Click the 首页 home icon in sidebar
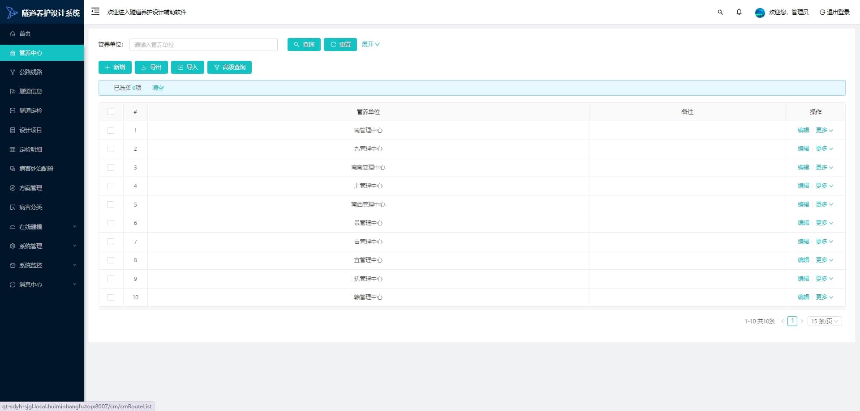860x411 pixels. point(13,34)
